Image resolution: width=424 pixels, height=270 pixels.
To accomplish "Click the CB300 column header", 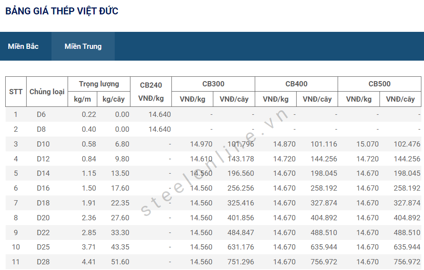I will pos(213,84).
